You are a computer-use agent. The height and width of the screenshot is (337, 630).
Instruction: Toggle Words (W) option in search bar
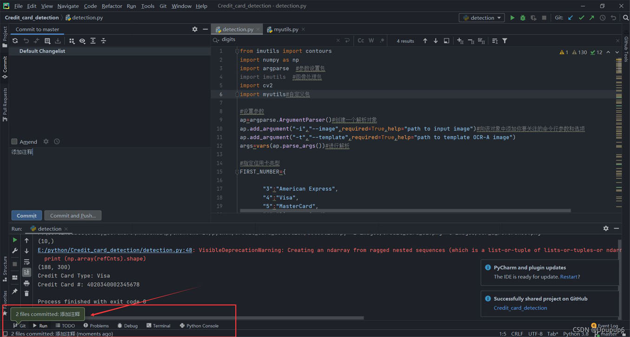[371, 41]
